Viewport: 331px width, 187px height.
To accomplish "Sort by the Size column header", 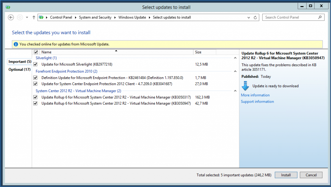I will 205,52.
